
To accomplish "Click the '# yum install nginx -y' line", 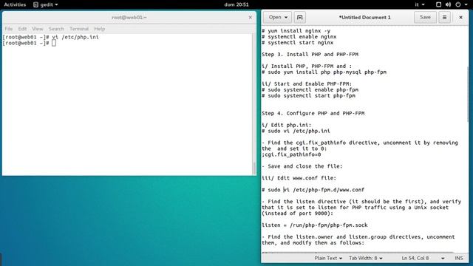I will pos(296,31).
